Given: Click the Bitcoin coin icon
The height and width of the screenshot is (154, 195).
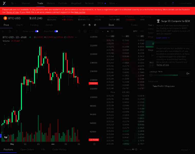Looking at the screenshot, I should tap(5, 18).
